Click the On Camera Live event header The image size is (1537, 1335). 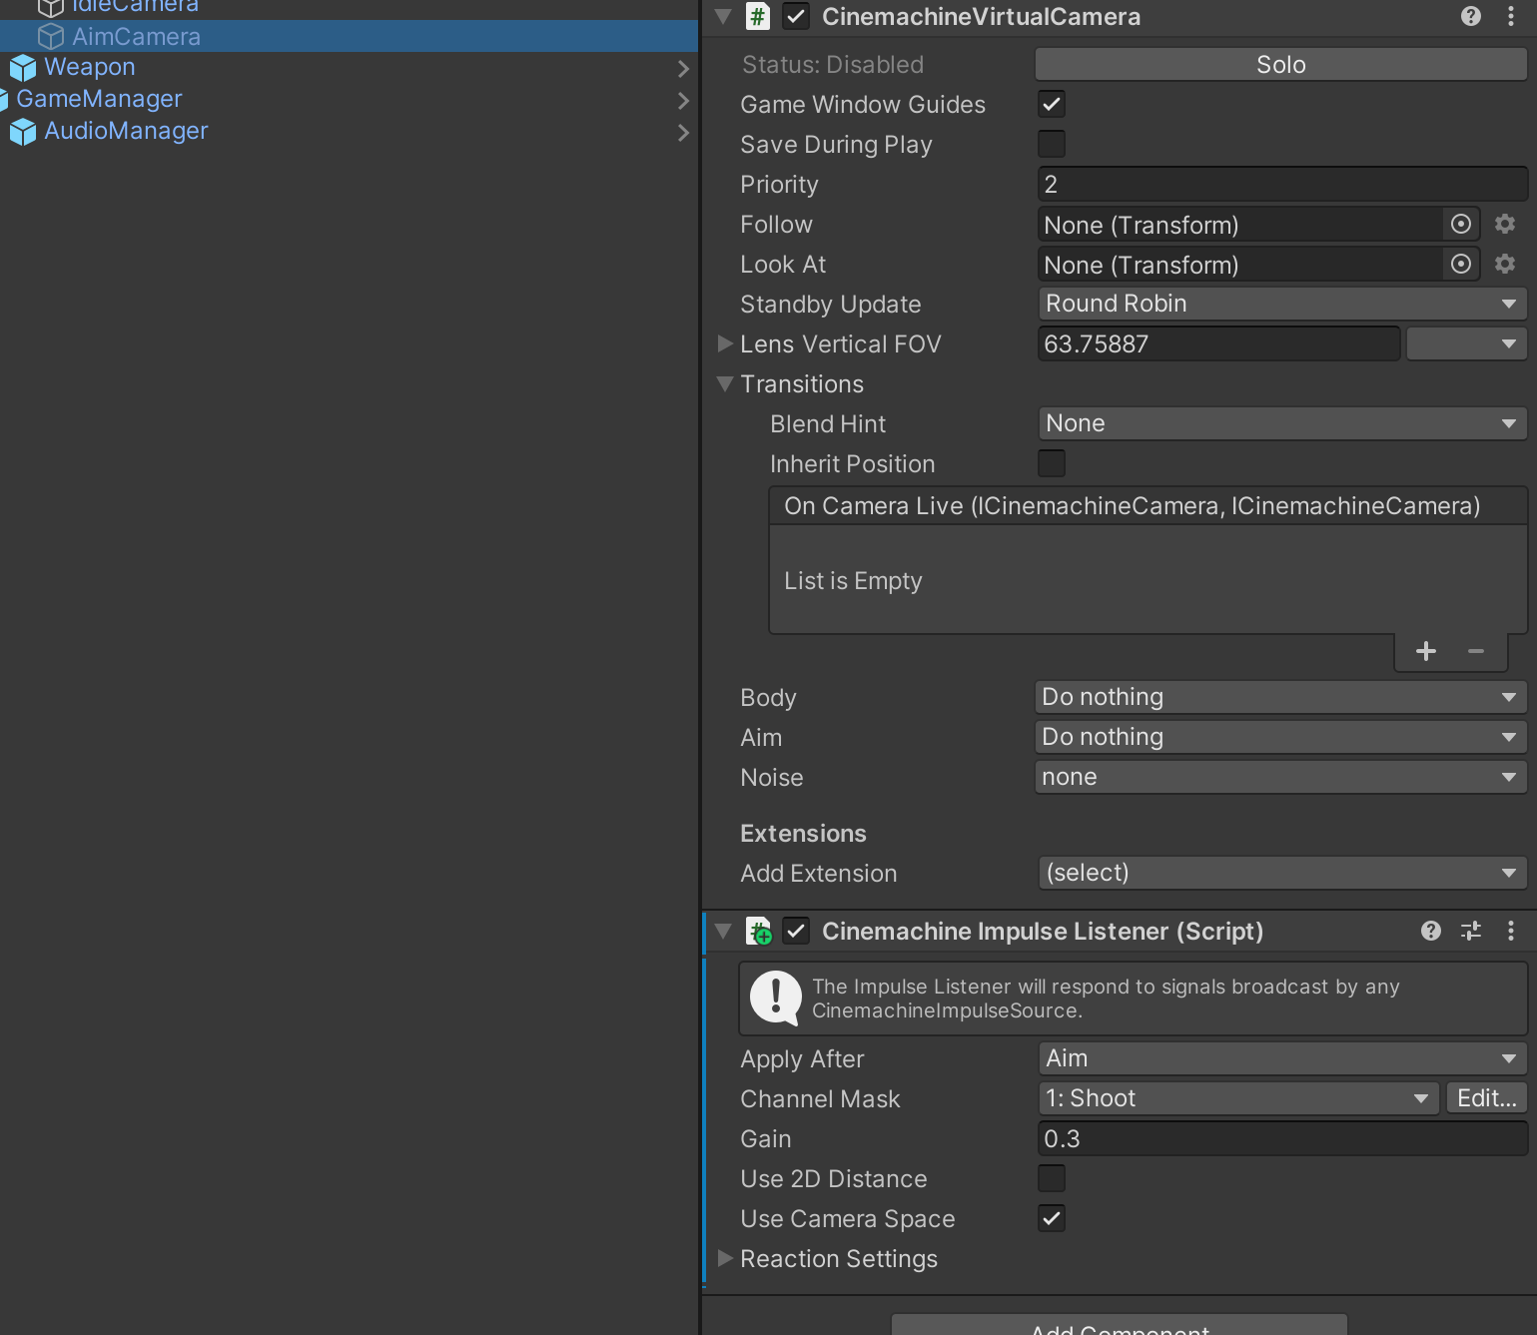point(1148,505)
